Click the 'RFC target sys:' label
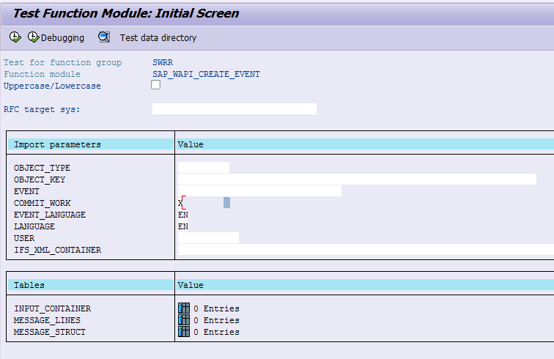554x359 pixels. 42,110
